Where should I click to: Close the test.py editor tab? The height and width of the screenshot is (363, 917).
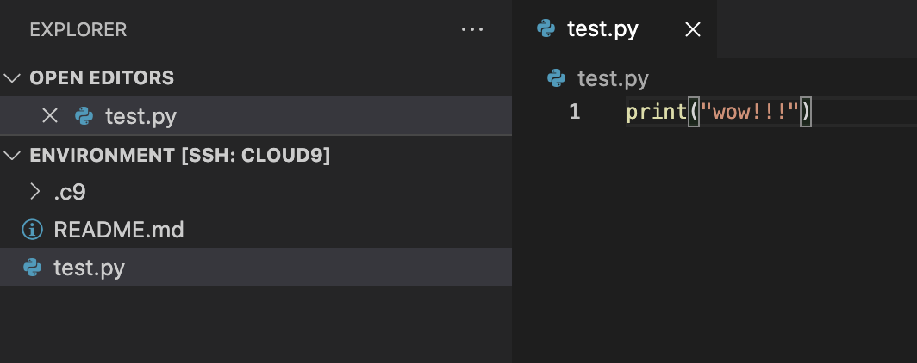pyautogui.click(x=692, y=29)
